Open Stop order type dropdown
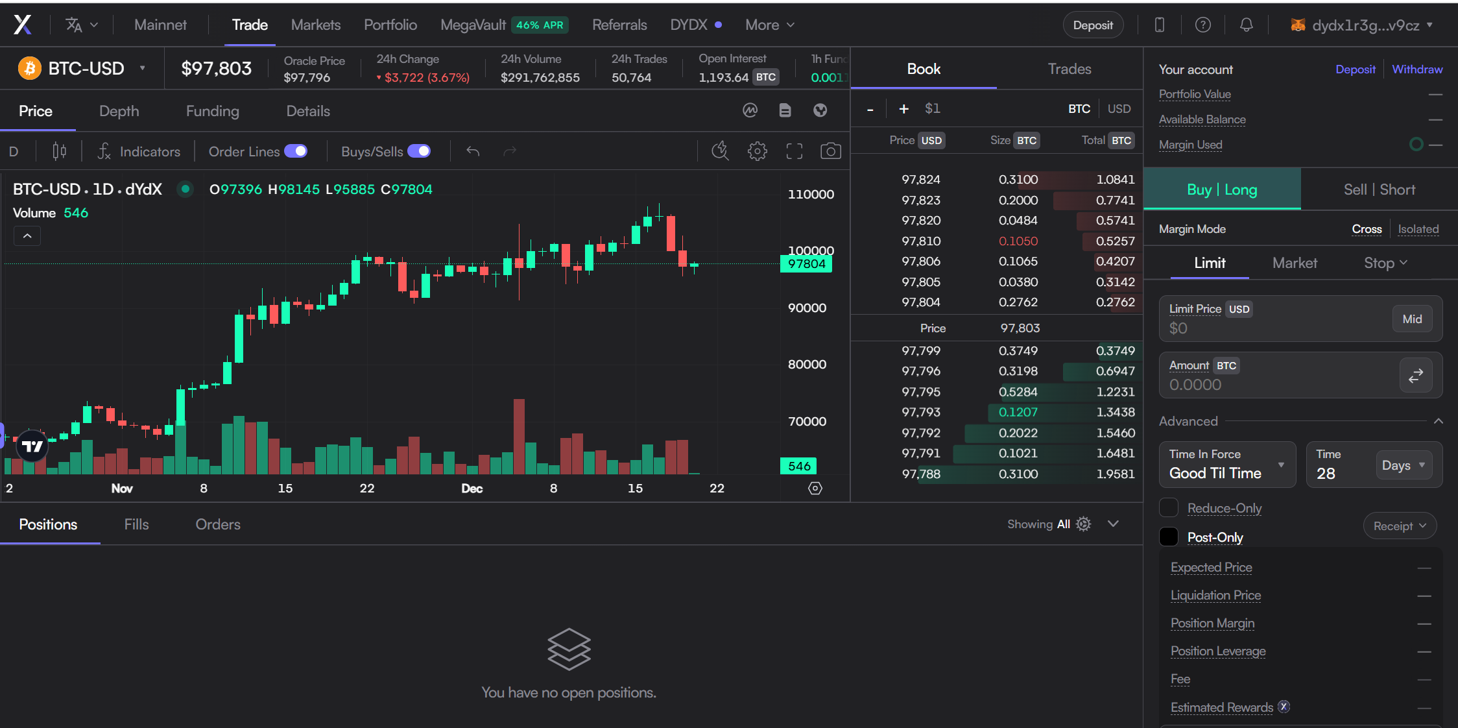This screenshot has width=1458, height=728. [1385, 263]
